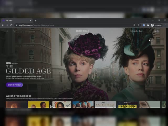Open the Peacemaker thumbnail

(x=128, y=104)
